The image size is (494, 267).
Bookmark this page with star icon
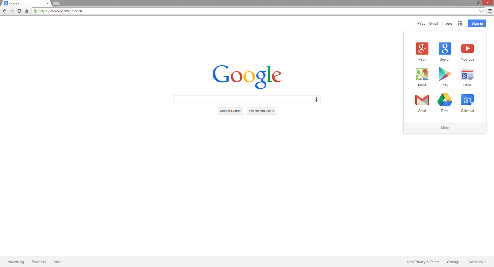pos(481,11)
